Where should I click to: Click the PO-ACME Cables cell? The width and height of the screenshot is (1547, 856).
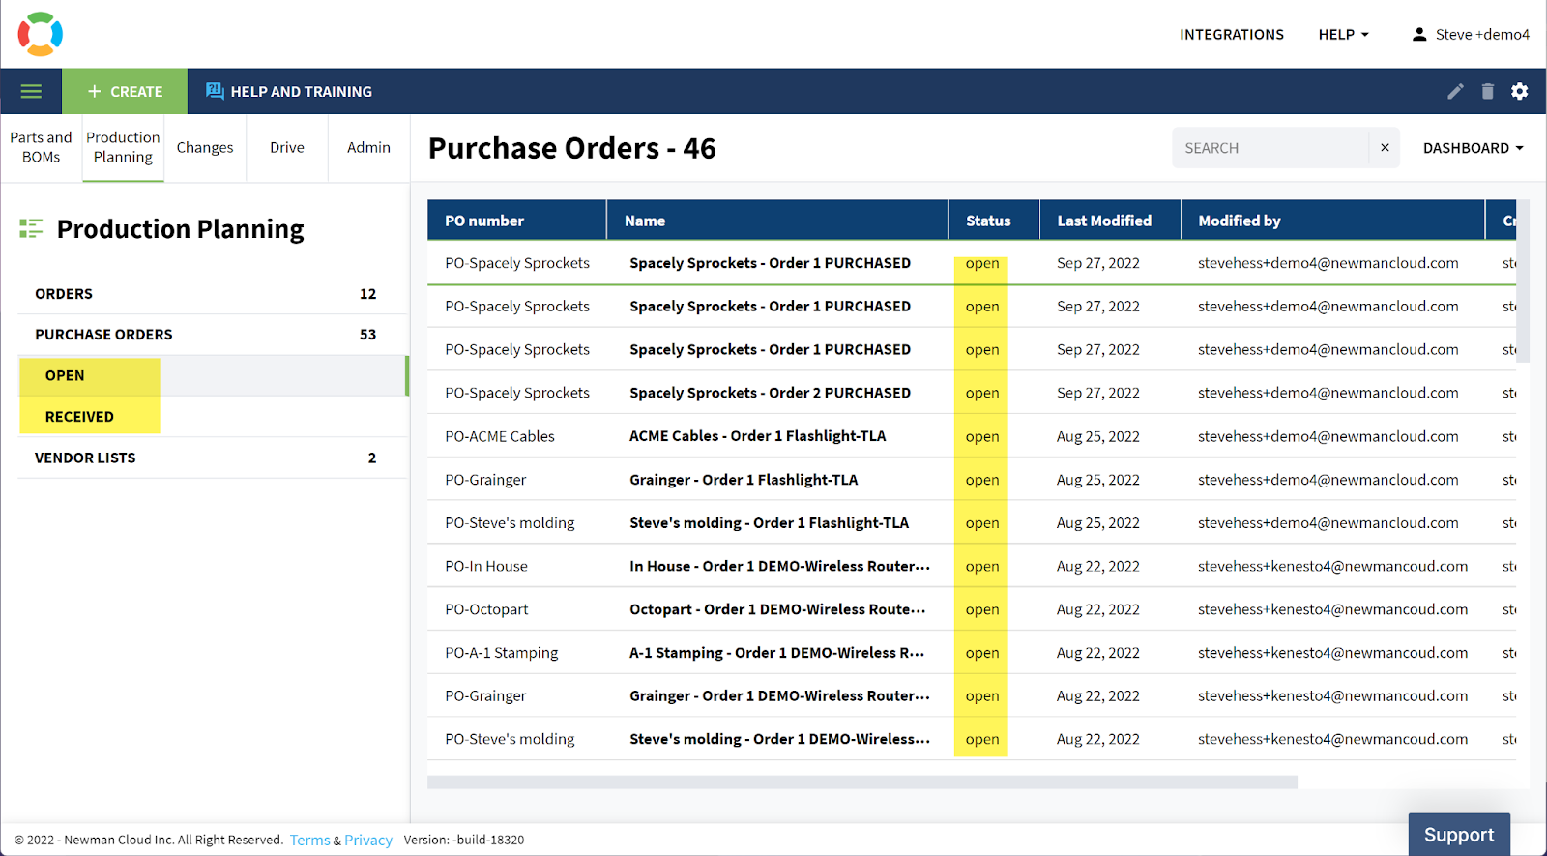[500, 436]
